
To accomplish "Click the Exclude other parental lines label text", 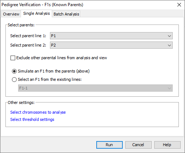I will tap(62, 58).
